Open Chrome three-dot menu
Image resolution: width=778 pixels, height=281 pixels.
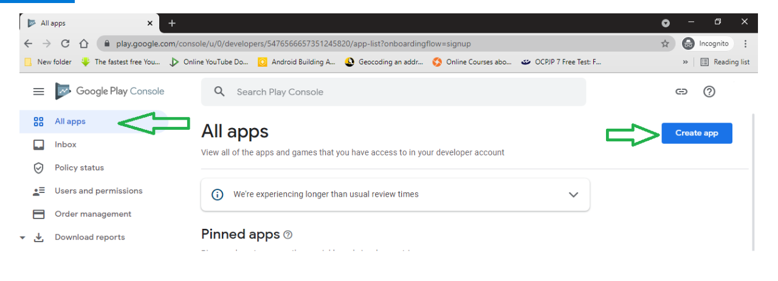click(x=745, y=44)
